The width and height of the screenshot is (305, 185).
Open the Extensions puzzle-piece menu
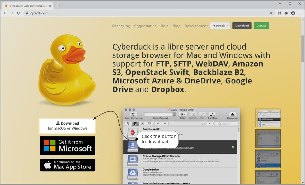[286, 13]
